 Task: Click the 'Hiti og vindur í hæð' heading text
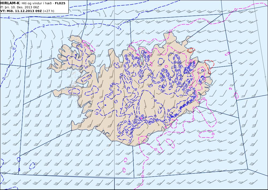pos(36,3)
